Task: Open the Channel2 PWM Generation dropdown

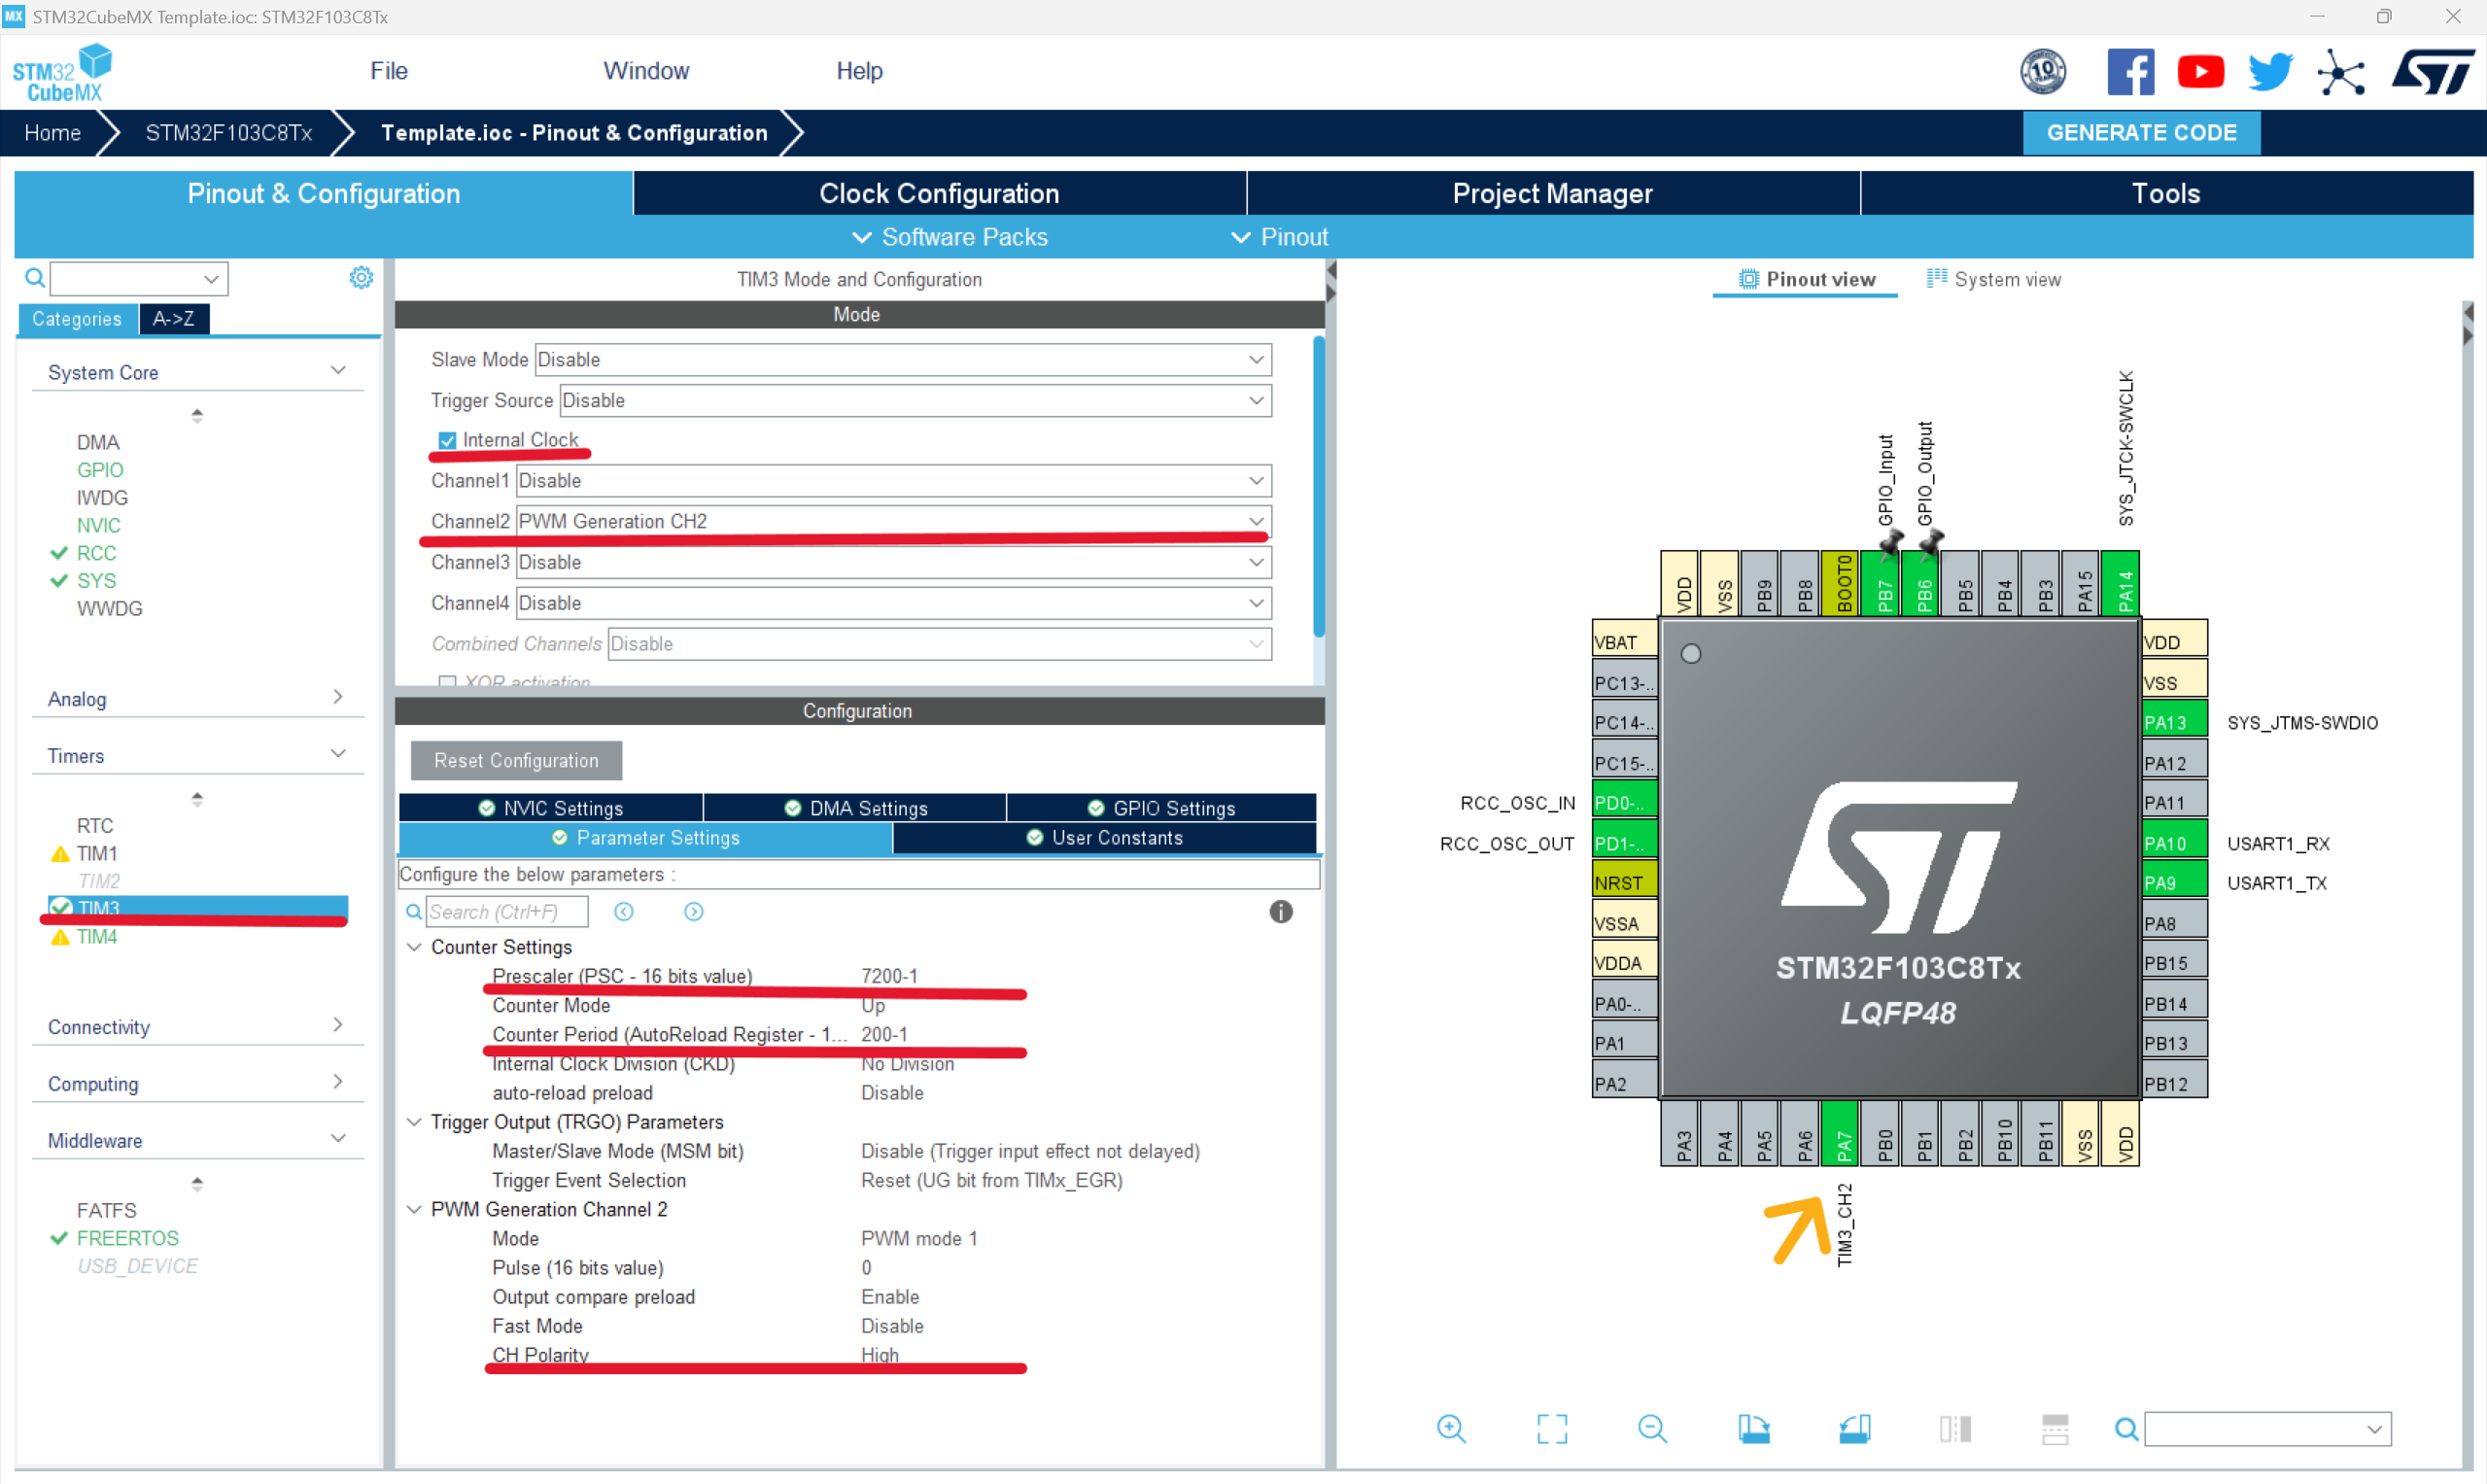Action: (x=893, y=521)
